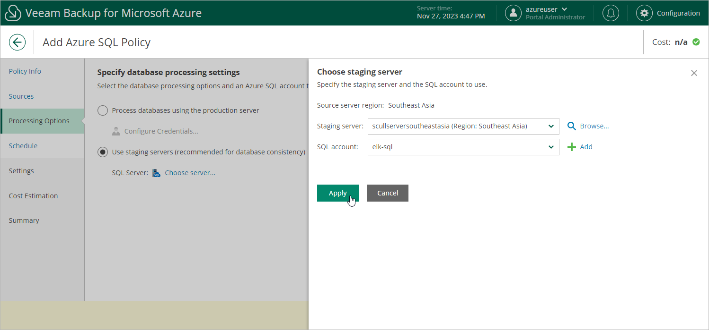709x330 pixels.
Task: Click Specify database processing settings heading
Action: point(168,72)
